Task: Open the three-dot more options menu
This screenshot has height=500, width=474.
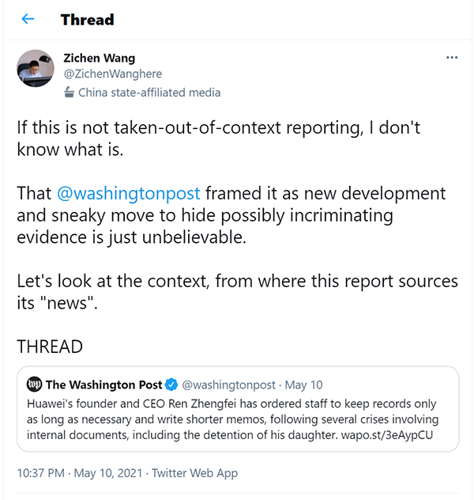Action: tap(452, 58)
